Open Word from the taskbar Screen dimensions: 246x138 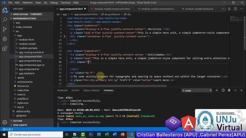click(115, 135)
